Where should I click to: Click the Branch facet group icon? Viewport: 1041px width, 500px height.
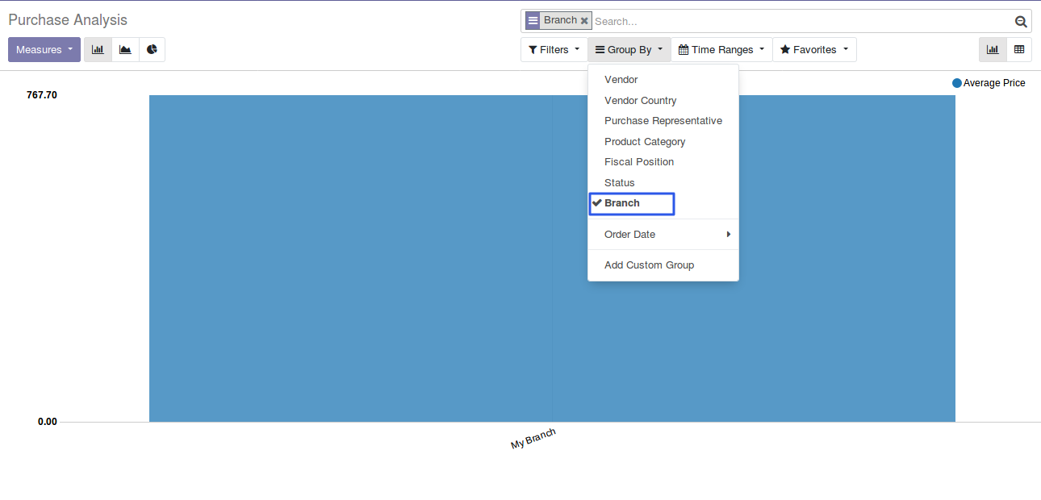[x=533, y=21]
